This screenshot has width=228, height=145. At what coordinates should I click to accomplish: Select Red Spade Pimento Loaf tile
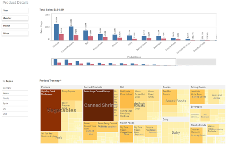(127, 99)
